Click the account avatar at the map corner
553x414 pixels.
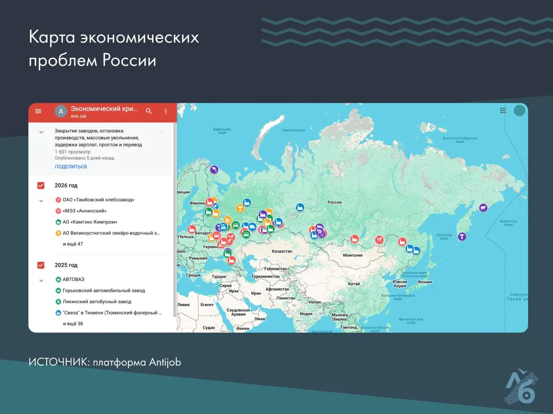[x=519, y=110]
